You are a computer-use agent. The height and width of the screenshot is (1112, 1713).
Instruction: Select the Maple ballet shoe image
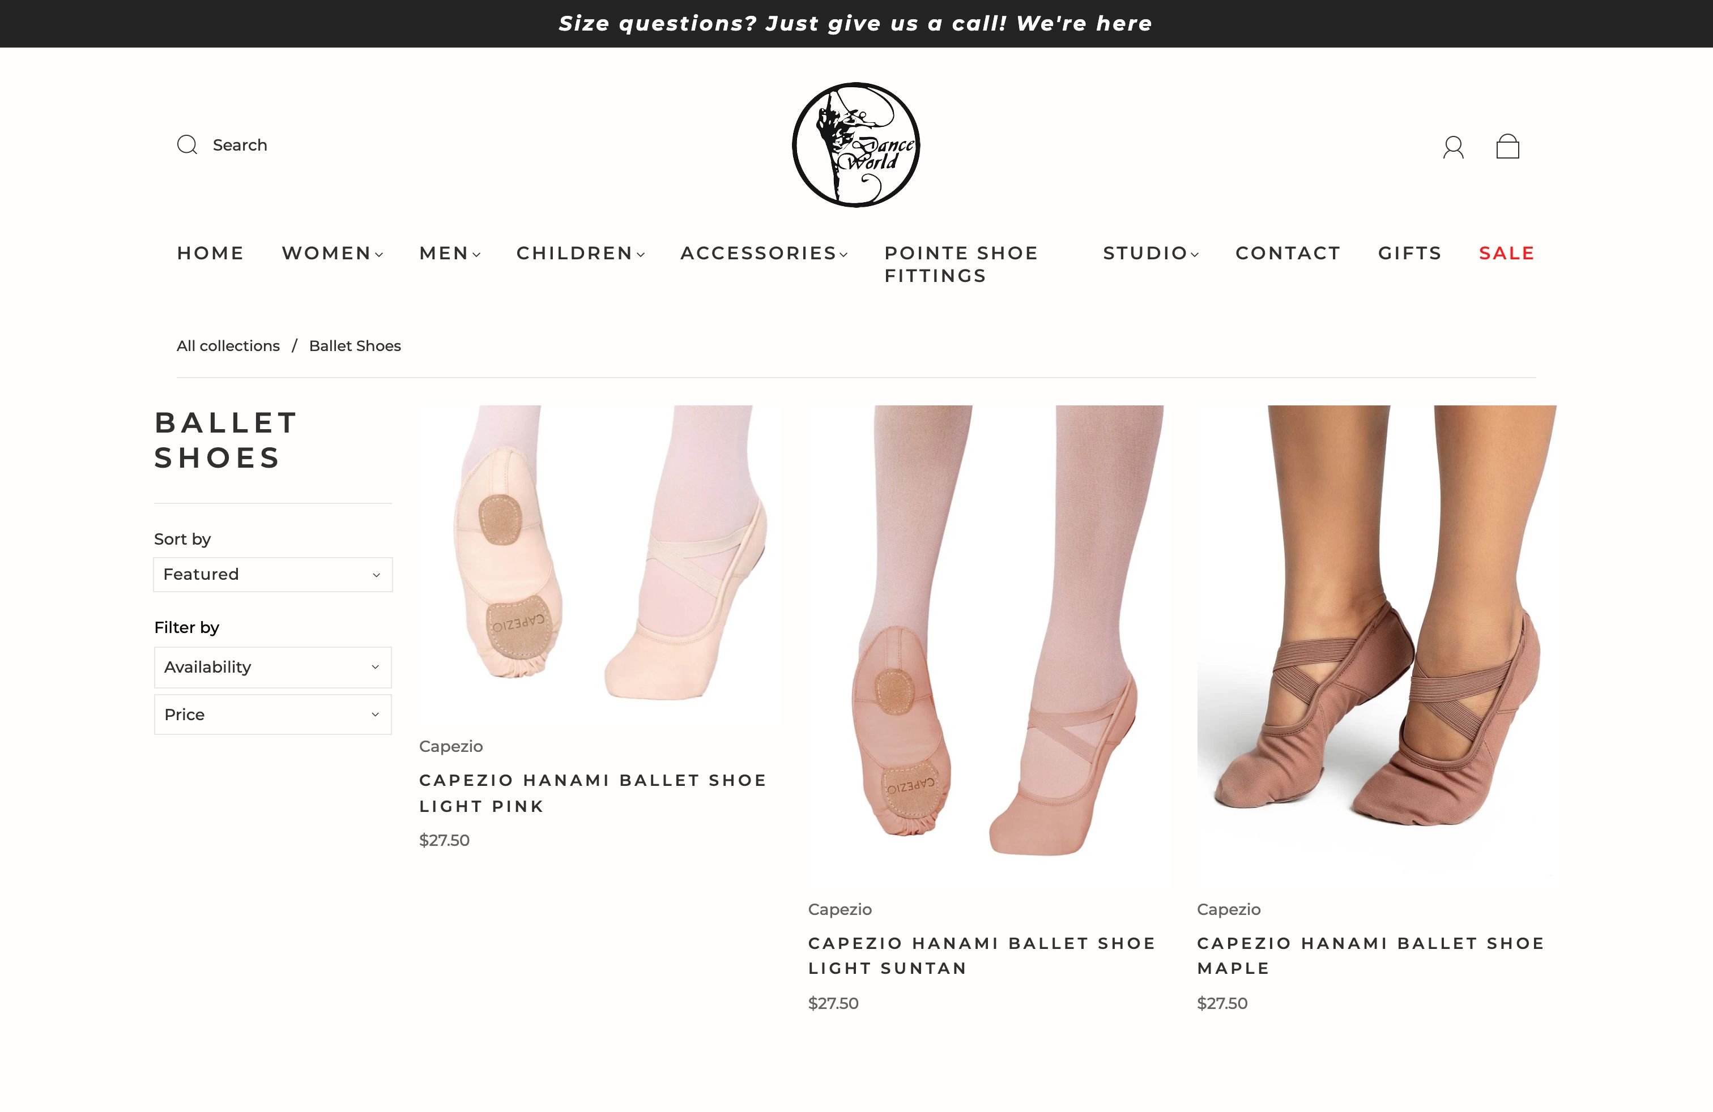click(1376, 639)
